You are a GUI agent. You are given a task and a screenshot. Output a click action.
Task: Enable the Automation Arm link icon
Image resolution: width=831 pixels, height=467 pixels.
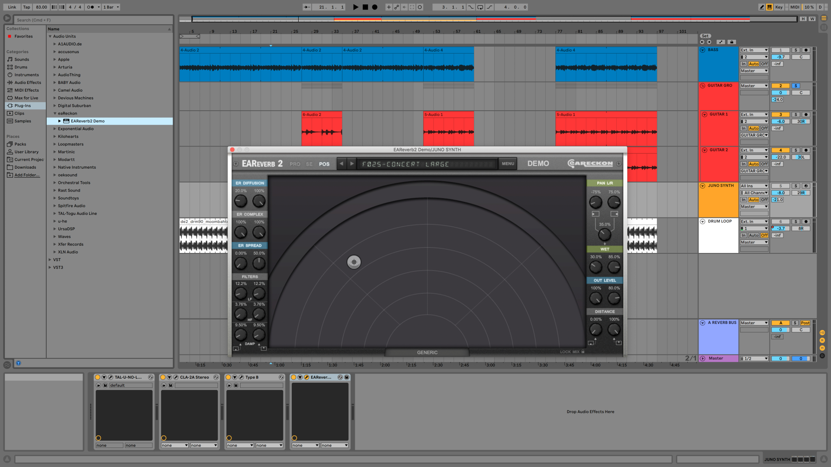pos(396,7)
